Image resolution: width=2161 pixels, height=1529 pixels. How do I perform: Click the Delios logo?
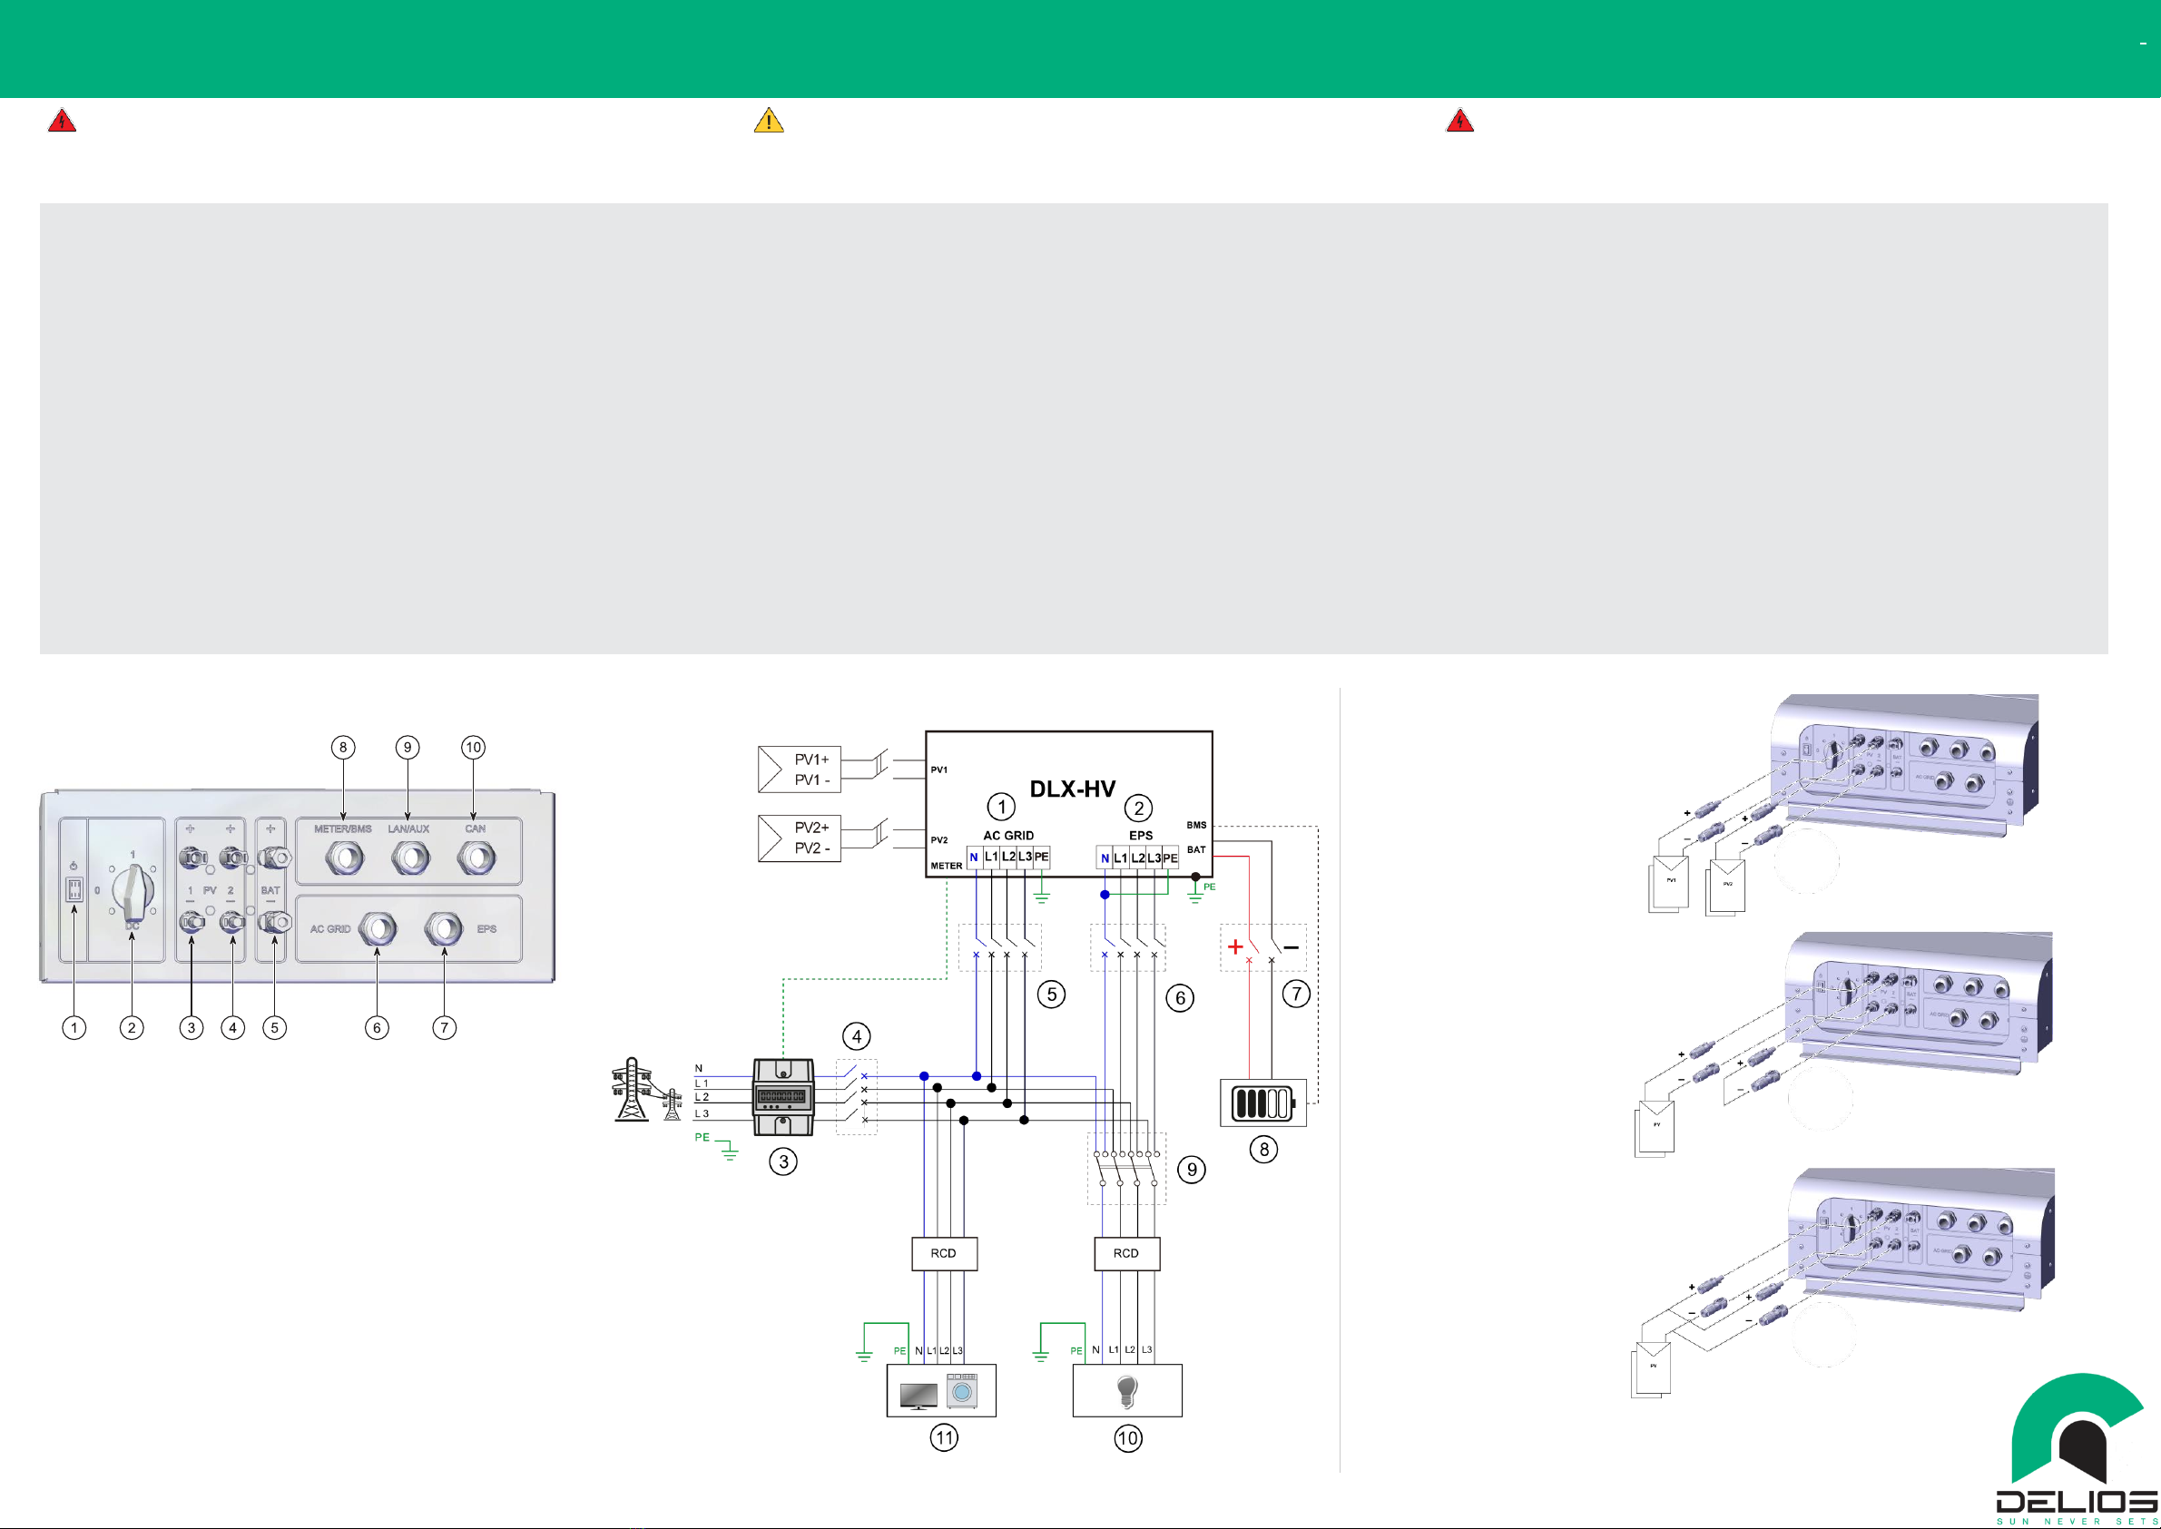2077,1450
